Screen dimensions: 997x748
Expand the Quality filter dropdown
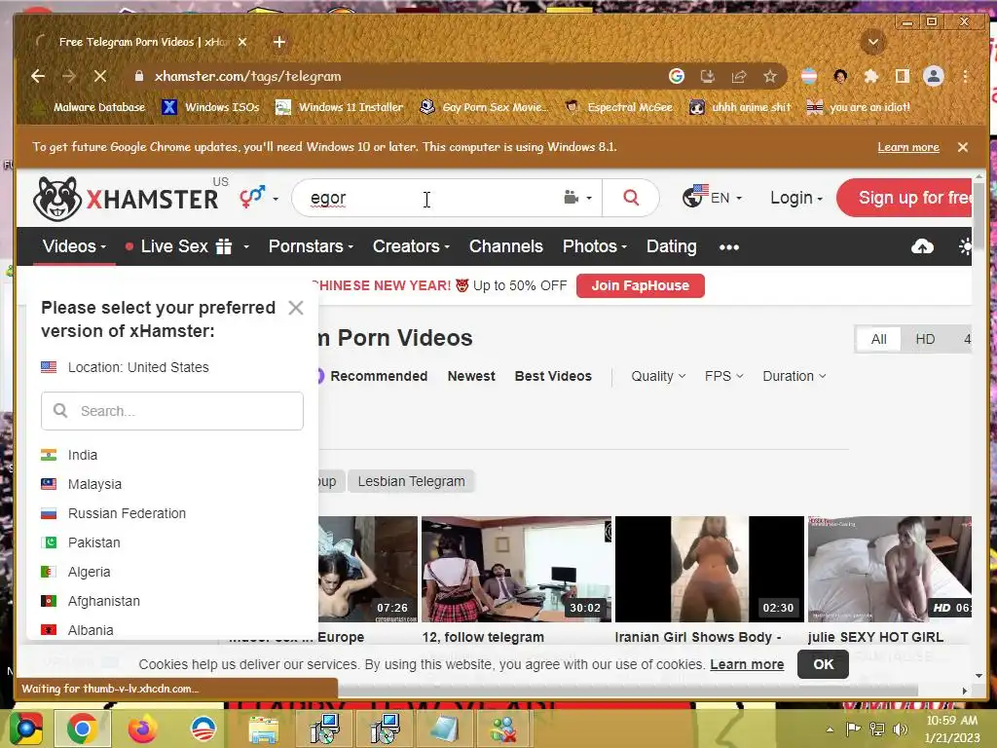pyautogui.click(x=658, y=376)
